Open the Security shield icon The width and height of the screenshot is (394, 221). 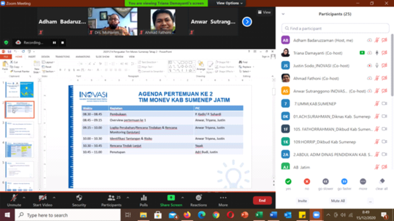[x=79, y=198]
